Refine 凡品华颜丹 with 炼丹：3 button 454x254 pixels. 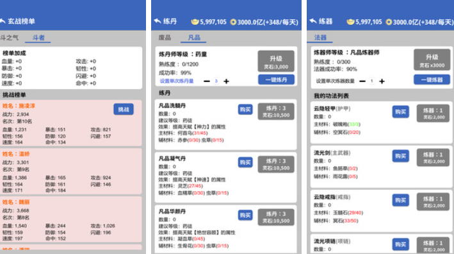[x=276, y=217]
